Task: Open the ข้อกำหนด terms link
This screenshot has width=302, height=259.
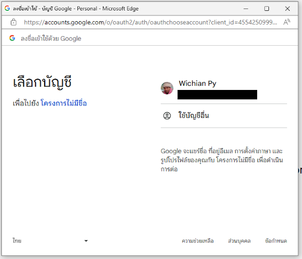Action: (276, 241)
